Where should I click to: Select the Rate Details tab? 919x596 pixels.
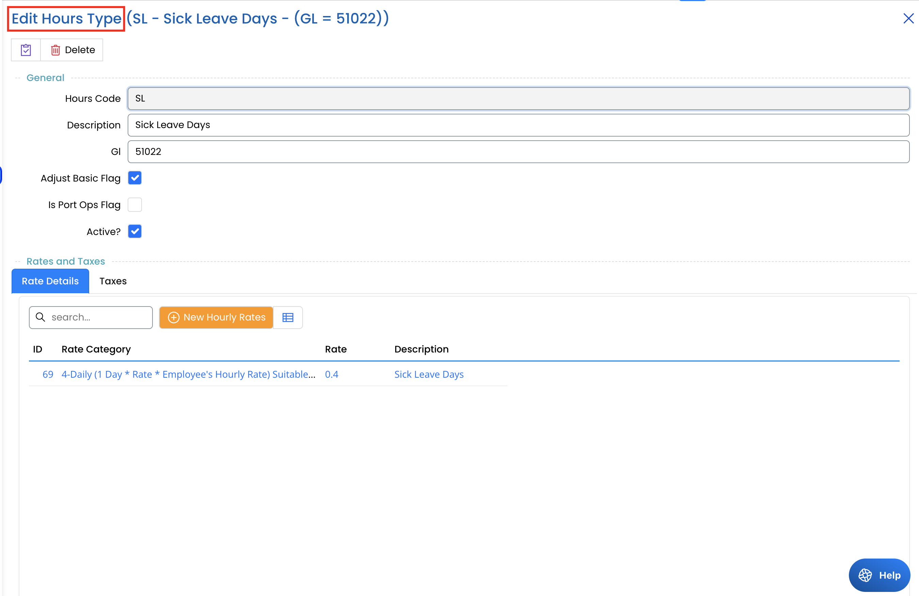50,281
